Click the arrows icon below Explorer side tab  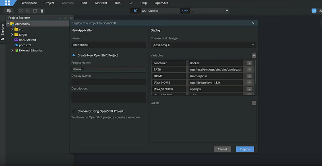3,39
